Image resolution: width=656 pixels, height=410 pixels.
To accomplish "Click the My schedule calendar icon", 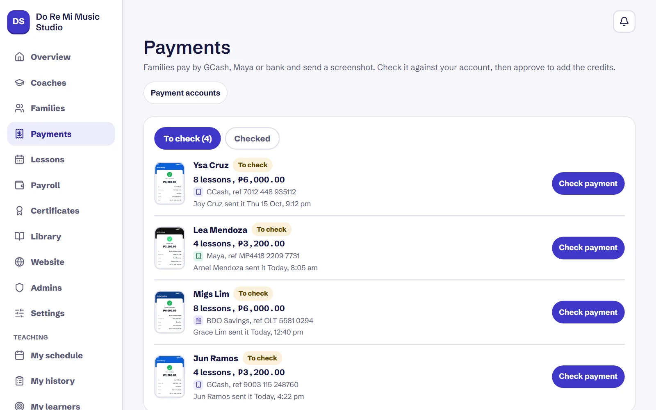I will point(19,355).
